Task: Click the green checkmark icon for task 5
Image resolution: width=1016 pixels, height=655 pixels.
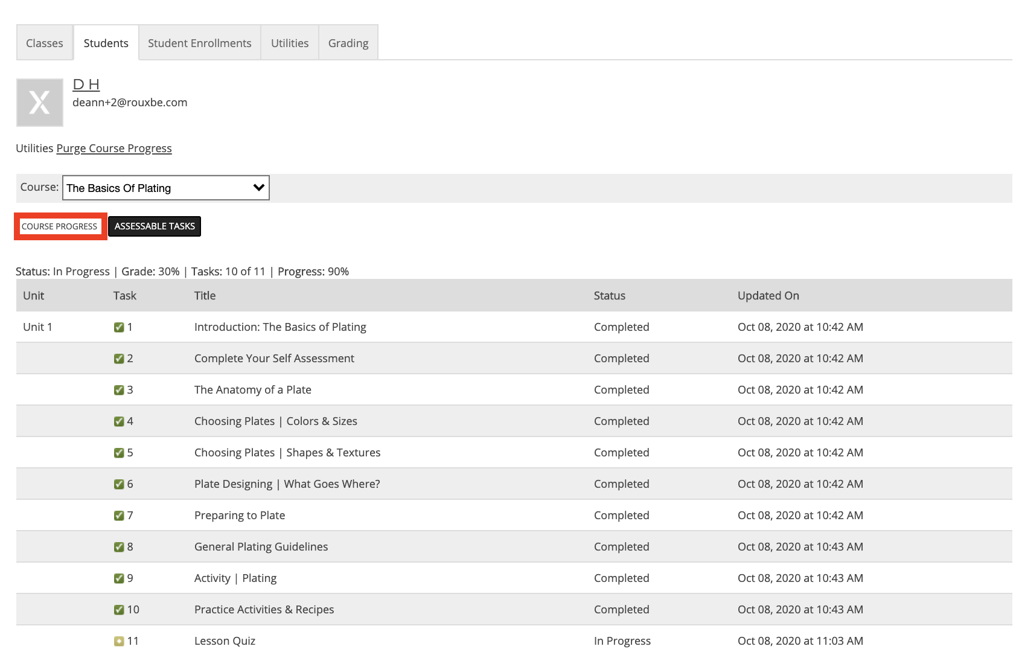Action: point(119,453)
